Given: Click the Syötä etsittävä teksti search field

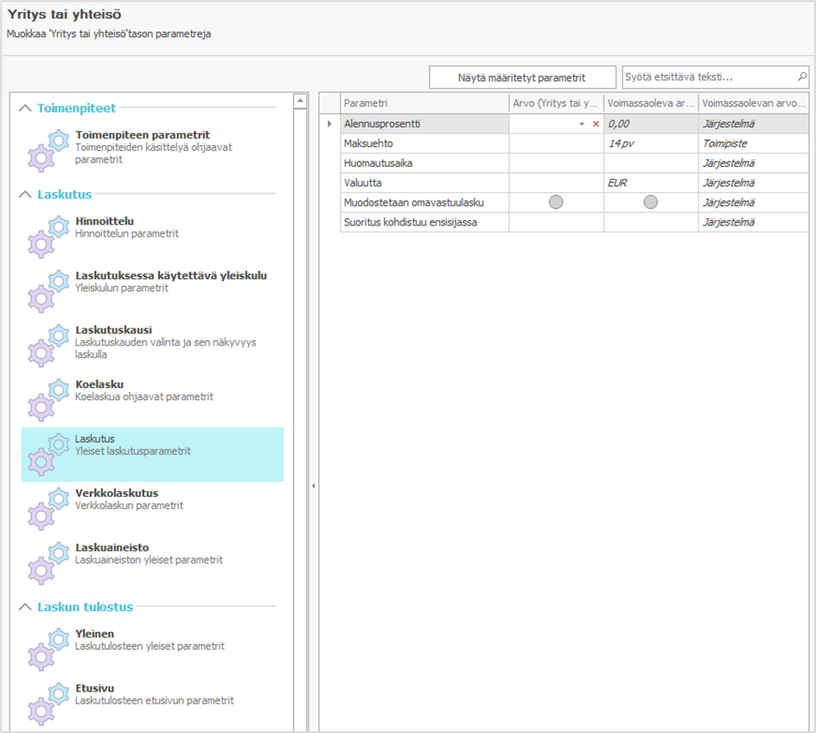Looking at the screenshot, I should point(707,77).
